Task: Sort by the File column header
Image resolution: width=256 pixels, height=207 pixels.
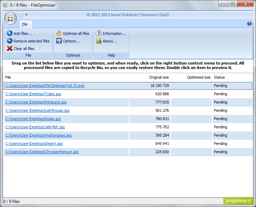Action: point(66,77)
